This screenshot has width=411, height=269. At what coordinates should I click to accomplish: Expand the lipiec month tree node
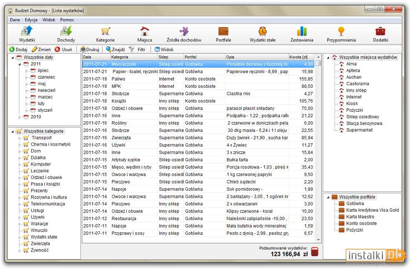[26, 71]
